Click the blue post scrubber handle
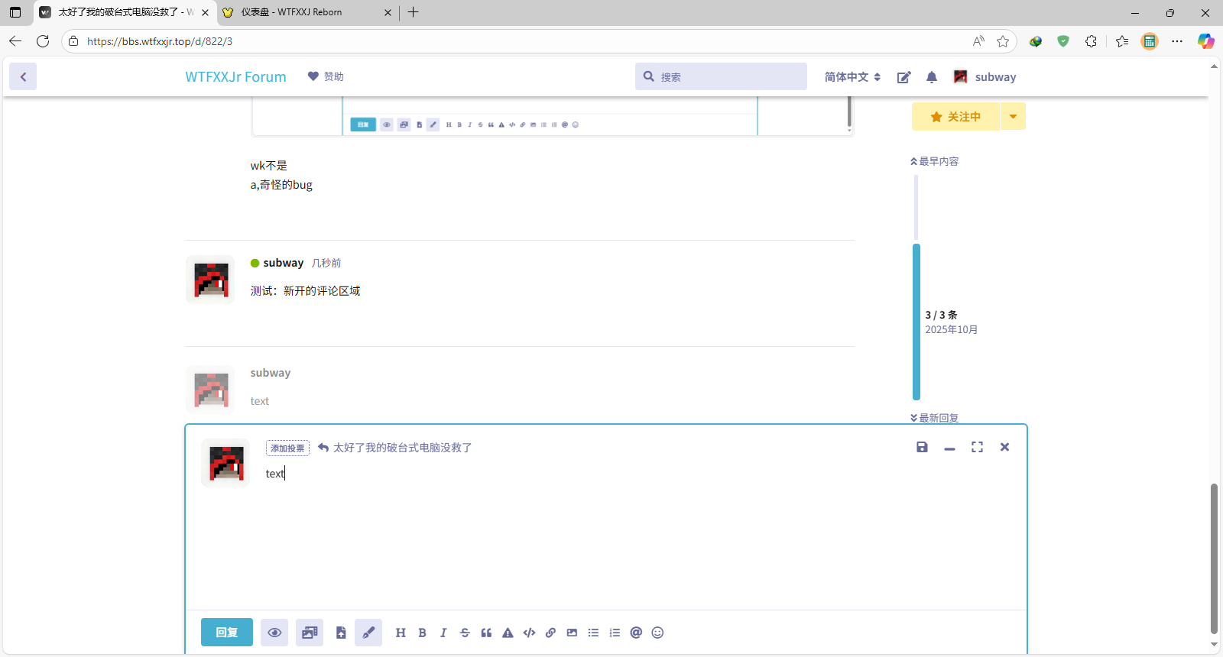1223x657 pixels. (916, 322)
